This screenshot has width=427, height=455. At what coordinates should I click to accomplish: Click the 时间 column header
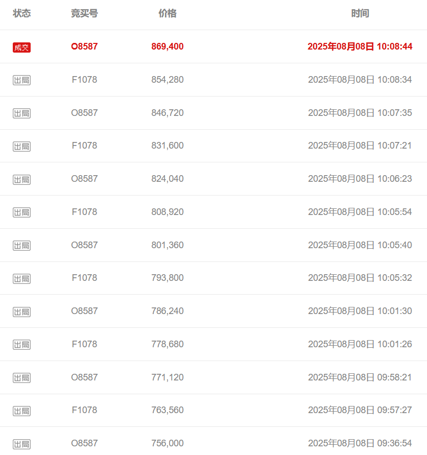(x=360, y=13)
